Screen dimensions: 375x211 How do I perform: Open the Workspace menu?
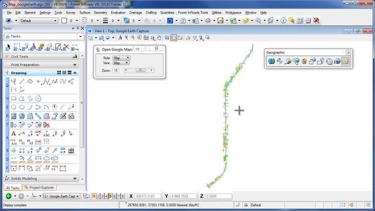pos(233,13)
